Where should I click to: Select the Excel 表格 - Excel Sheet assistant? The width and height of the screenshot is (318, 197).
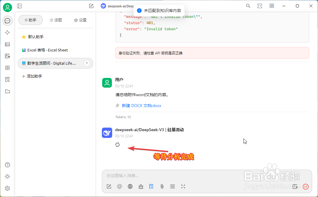coord(55,50)
